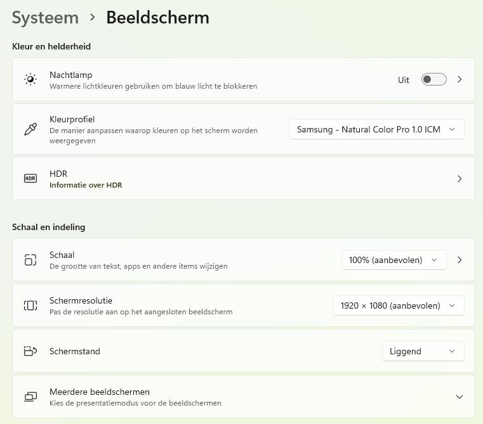Go back to Systeem in breadcrumb
Image resolution: width=483 pixels, height=424 pixels.
tap(45, 18)
